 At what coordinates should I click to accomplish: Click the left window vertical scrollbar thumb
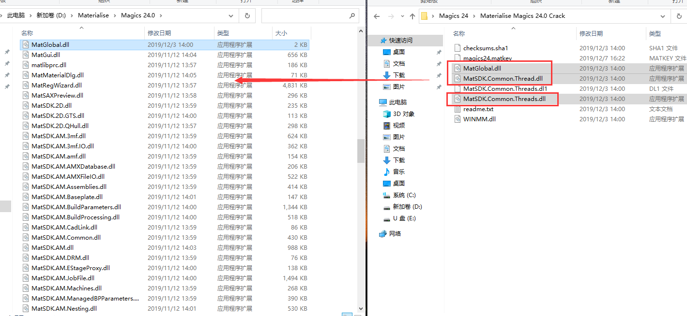pos(361,151)
